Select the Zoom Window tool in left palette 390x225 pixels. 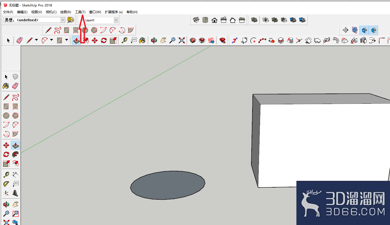click(x=15, y=214)
